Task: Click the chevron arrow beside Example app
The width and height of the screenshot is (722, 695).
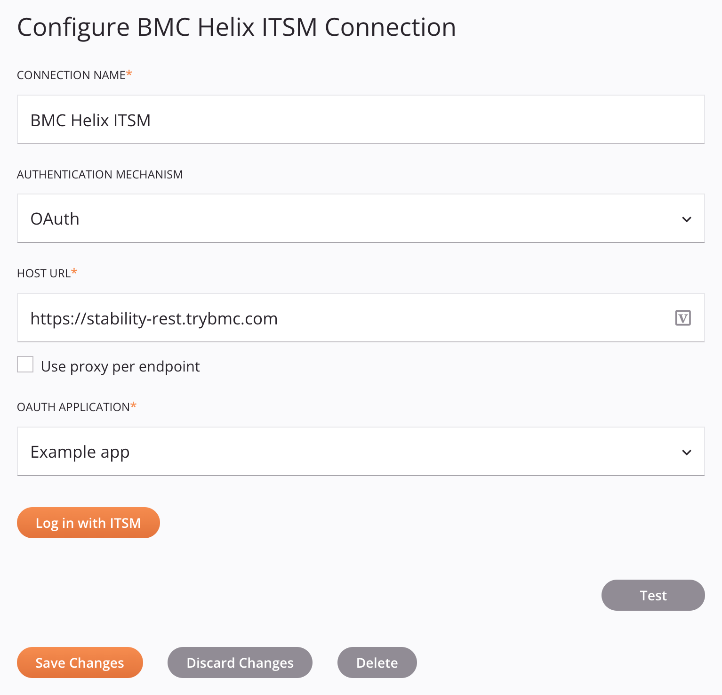Action: 687,452
